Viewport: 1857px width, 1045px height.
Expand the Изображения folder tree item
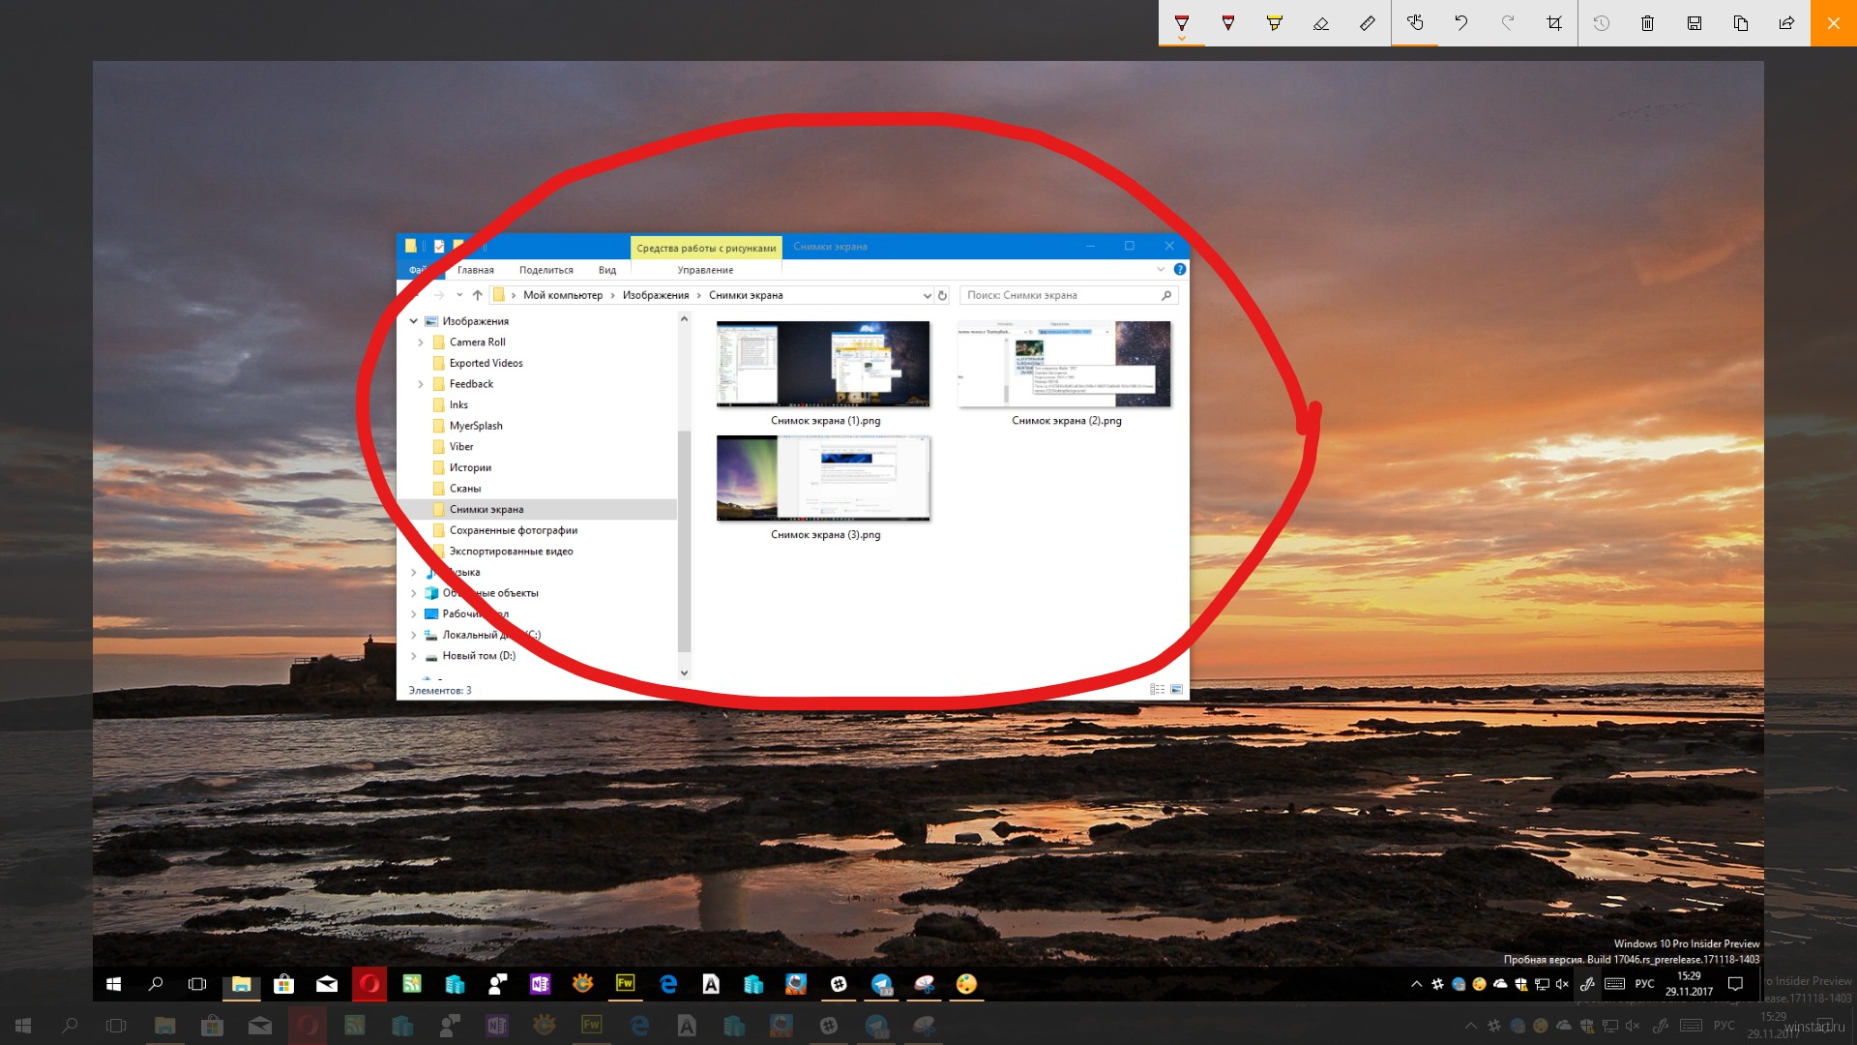(x=413, y=320)
